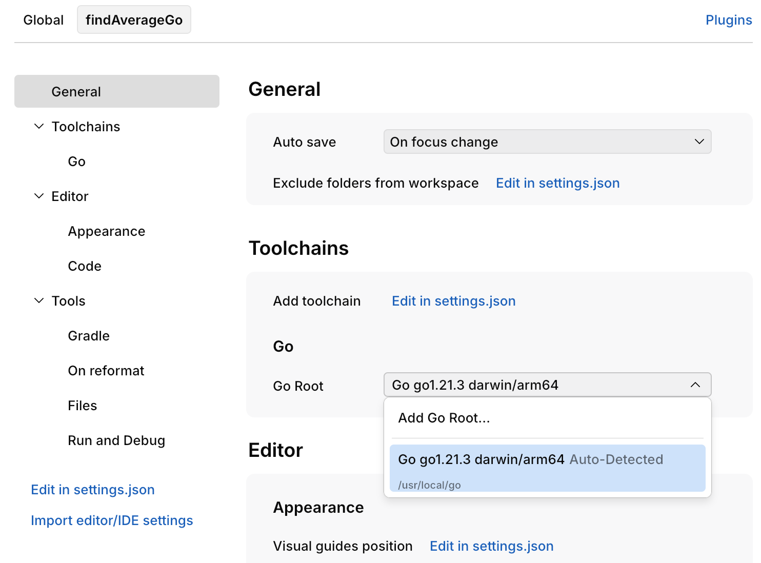Edit Add toolchain in settings.json

[453, 300]
